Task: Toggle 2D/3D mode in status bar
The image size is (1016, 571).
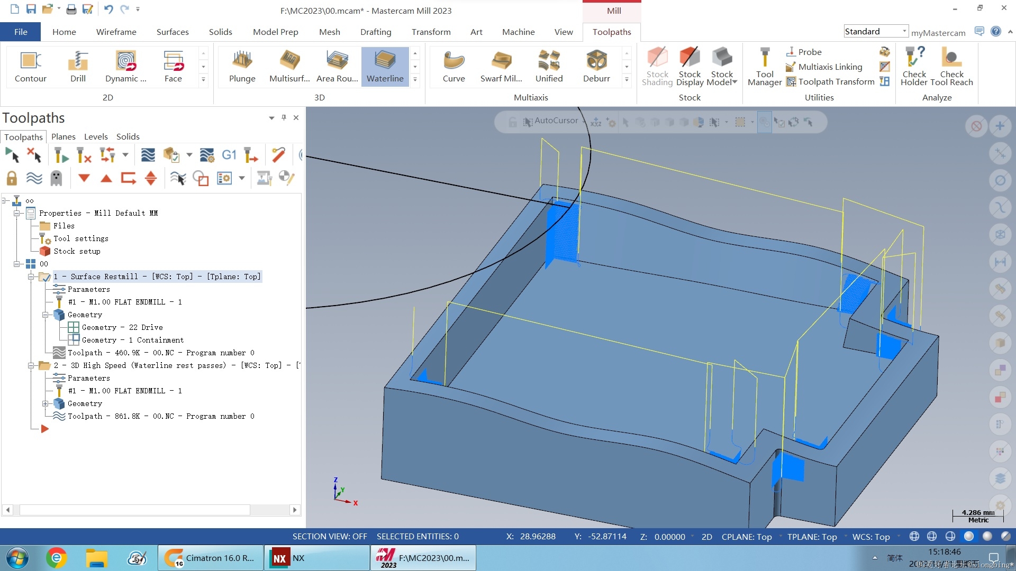Action: click(706, 537)
